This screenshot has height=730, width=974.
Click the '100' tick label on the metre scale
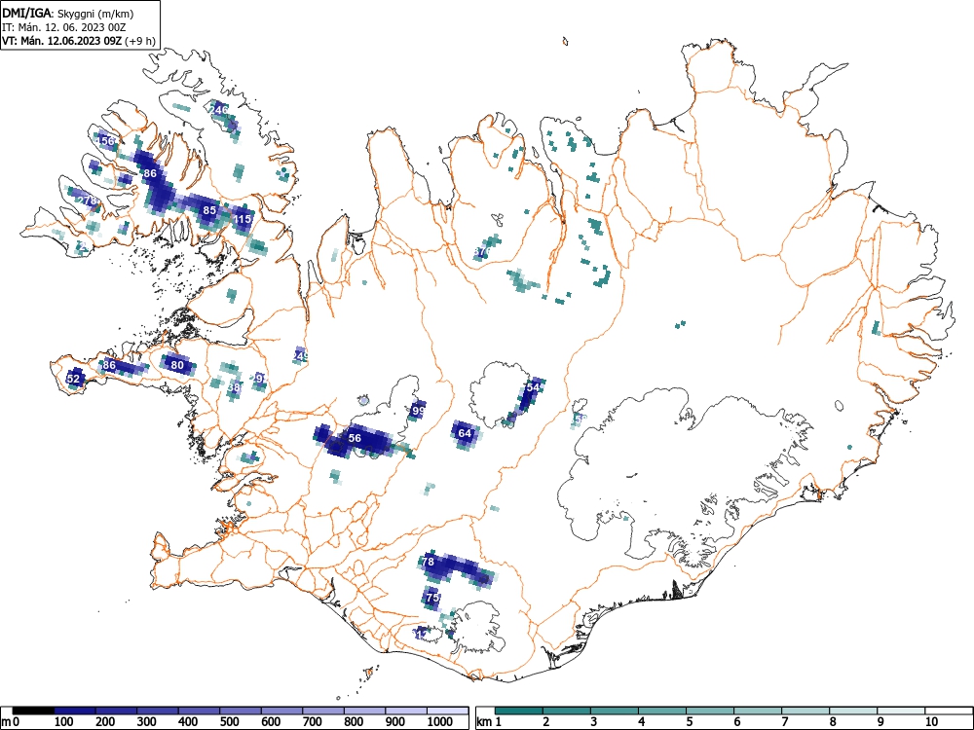[64, 721]
